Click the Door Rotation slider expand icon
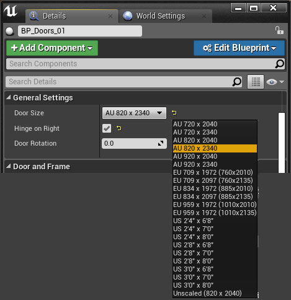291x300 pixels. pos(161,143)
